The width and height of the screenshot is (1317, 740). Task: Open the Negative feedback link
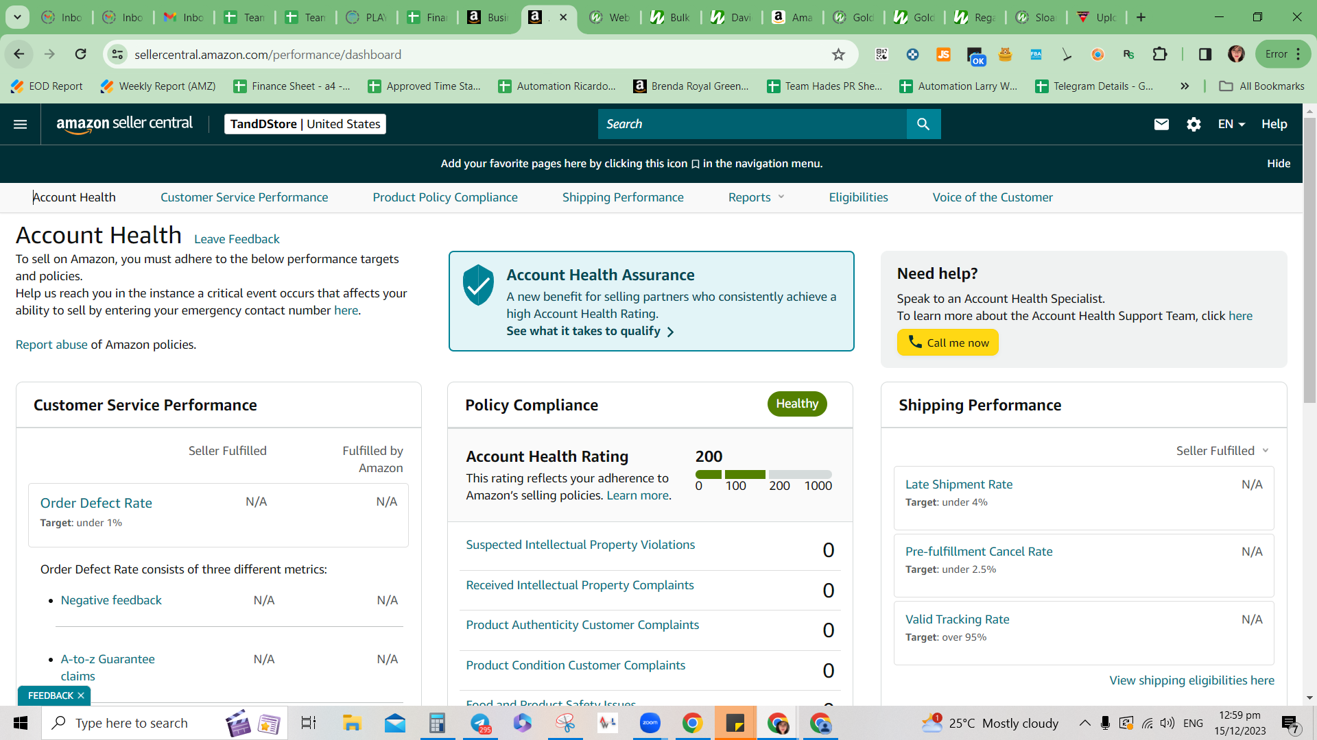tap(111, 600)
